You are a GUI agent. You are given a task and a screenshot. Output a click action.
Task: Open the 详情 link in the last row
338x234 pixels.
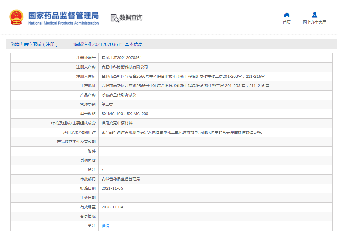(x=105, y=226)
